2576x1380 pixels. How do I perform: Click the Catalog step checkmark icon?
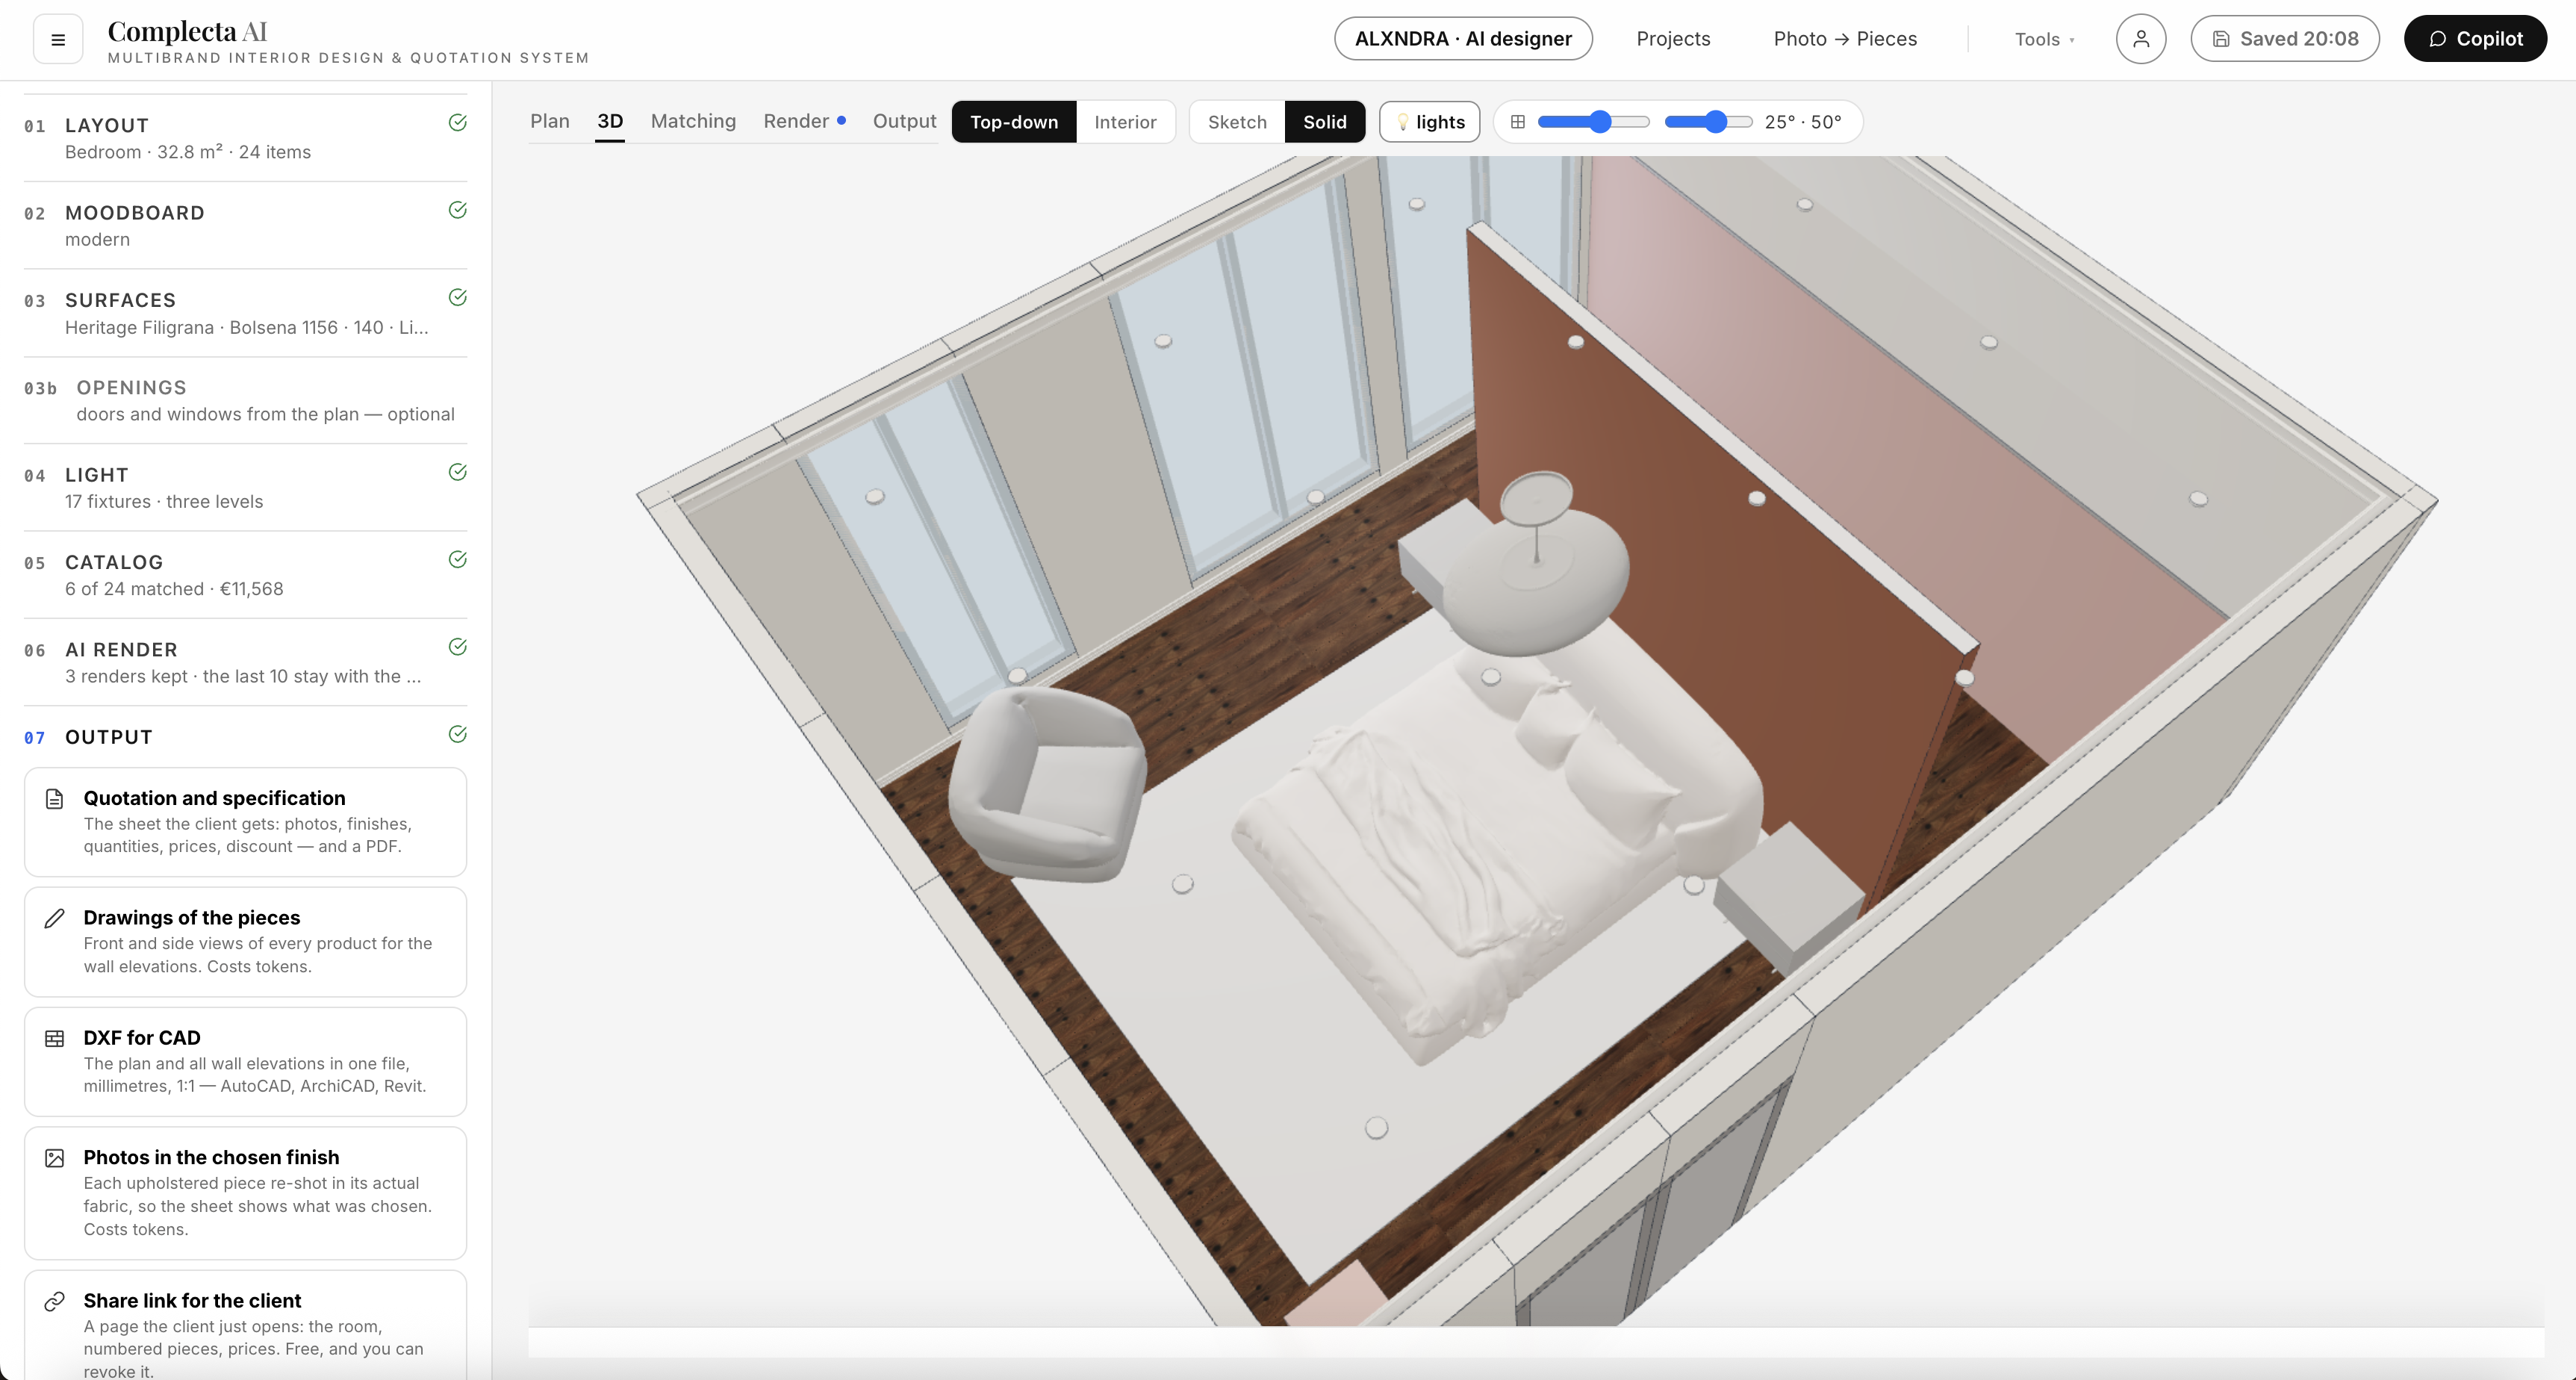pos(458,559)
